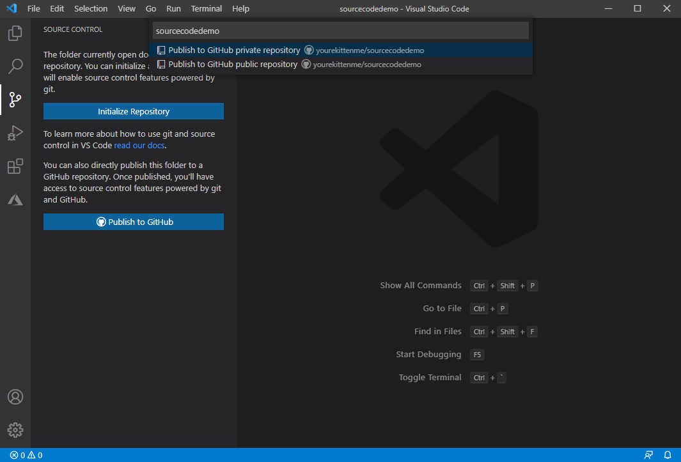Open the Terminal menu
Screen dimensions: 681x462
point(206,8)
